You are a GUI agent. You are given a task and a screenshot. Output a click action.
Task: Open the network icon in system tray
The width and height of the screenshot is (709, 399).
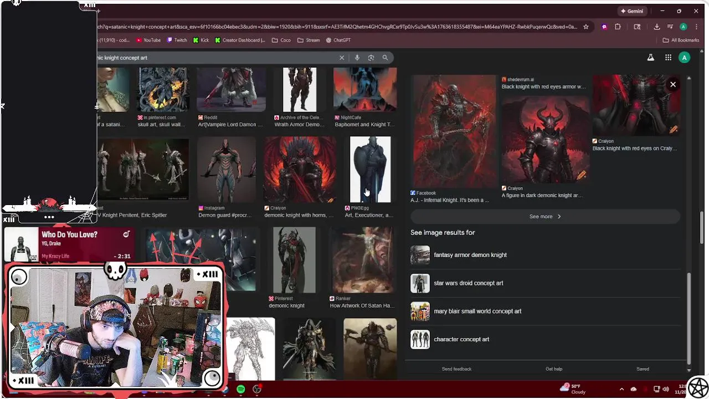(x=657, y=389)
